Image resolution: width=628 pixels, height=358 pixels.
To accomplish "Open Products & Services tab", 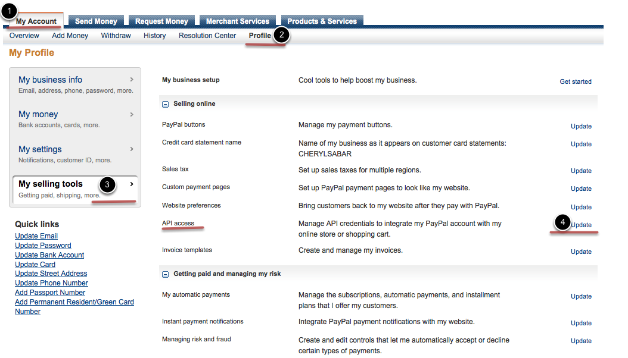I will (x=322, y=21).
